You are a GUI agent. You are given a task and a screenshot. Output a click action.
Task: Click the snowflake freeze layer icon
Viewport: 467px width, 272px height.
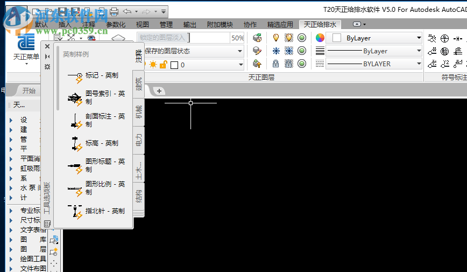coord(276,51)
